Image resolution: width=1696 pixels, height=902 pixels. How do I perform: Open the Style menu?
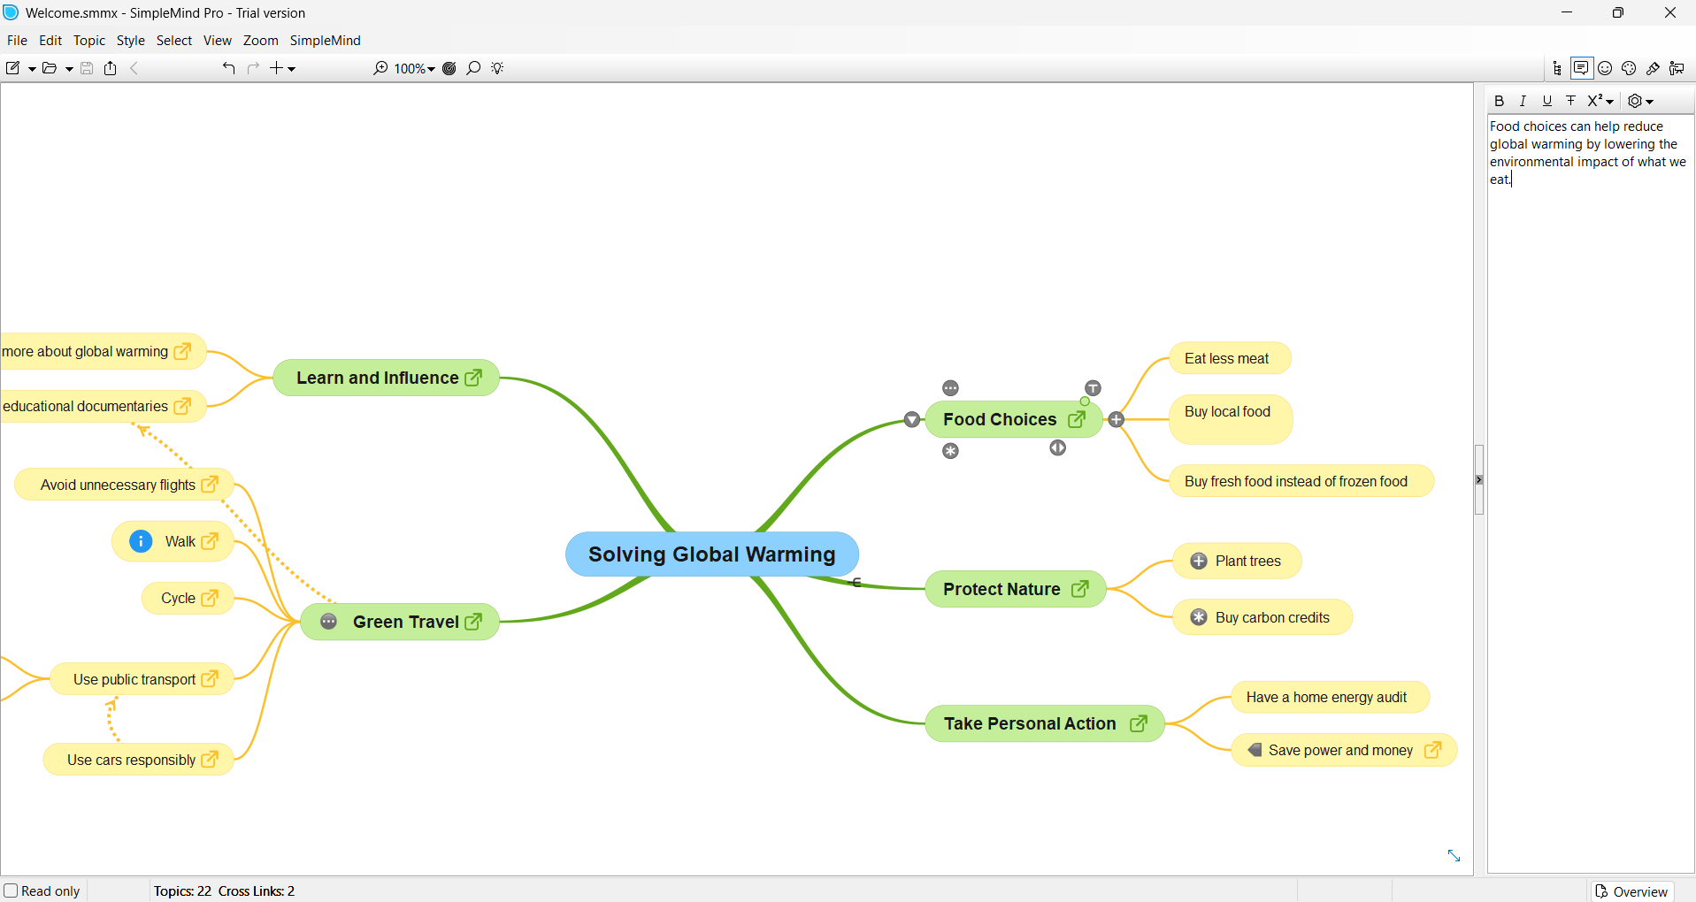(130, 40)
